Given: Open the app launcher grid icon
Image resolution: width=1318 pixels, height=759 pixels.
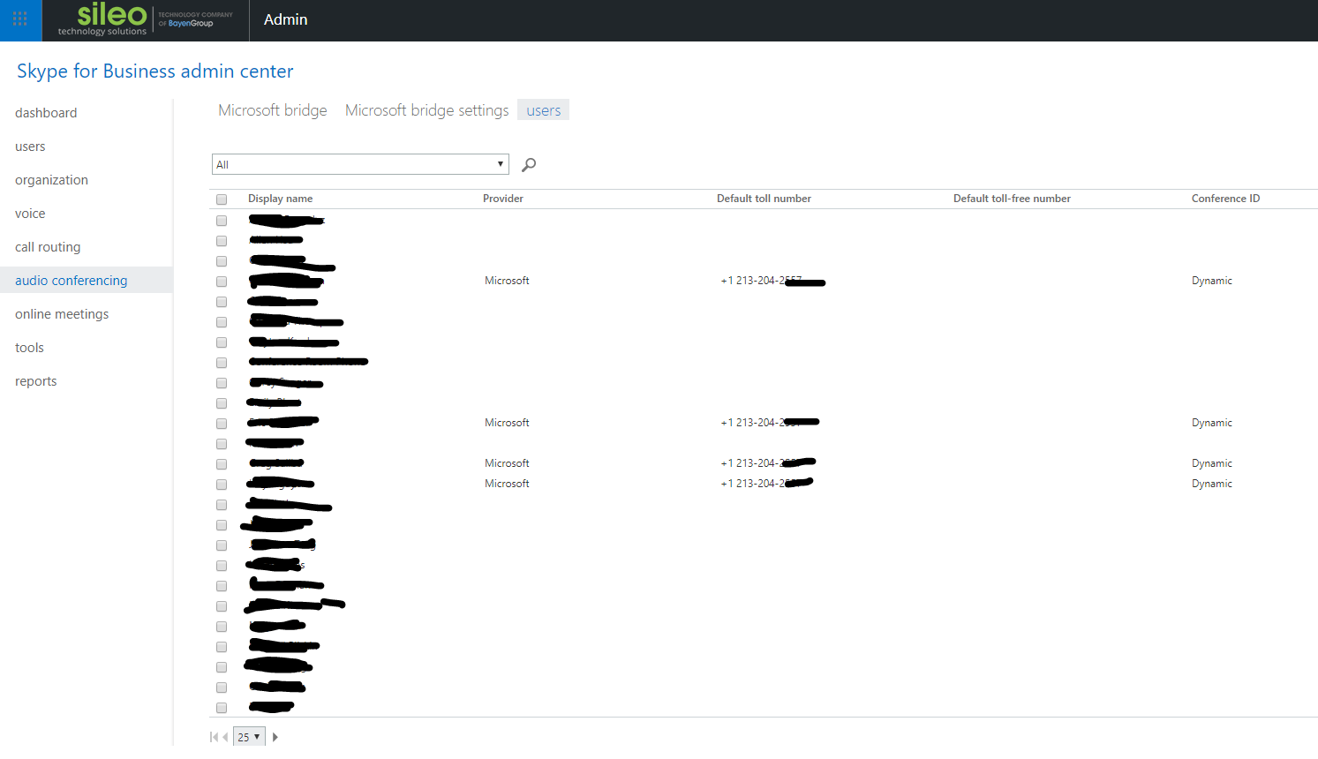Looking at the screenshot, I should 20,19.
